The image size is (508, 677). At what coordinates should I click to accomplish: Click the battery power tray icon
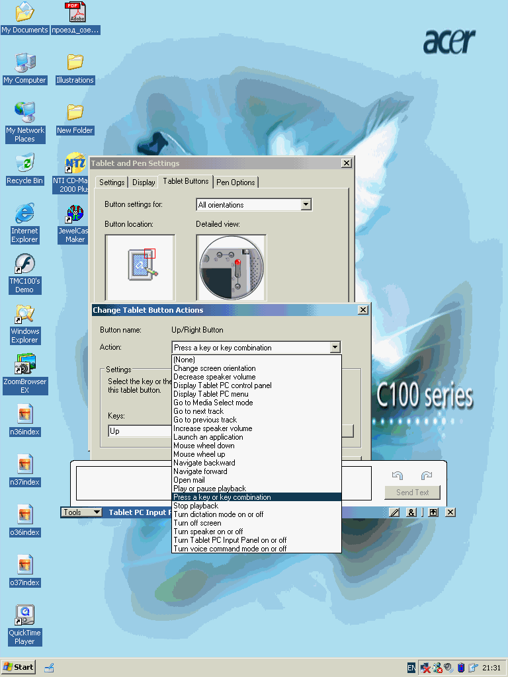point(461,668)
